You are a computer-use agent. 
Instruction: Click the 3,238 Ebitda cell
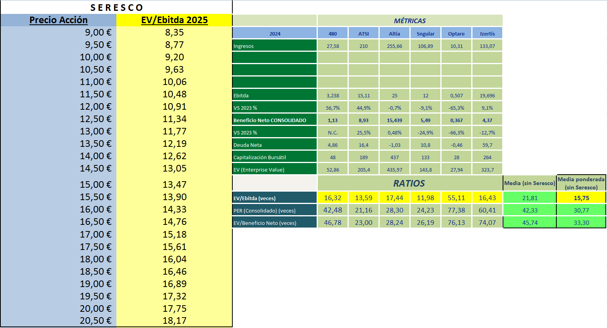(332, 95)
